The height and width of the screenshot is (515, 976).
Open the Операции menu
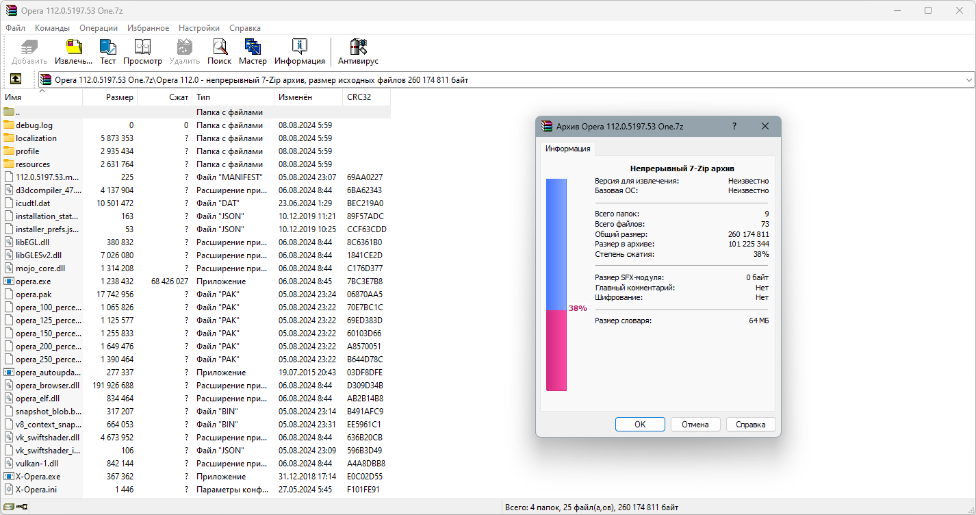click(x=99, y=28)
